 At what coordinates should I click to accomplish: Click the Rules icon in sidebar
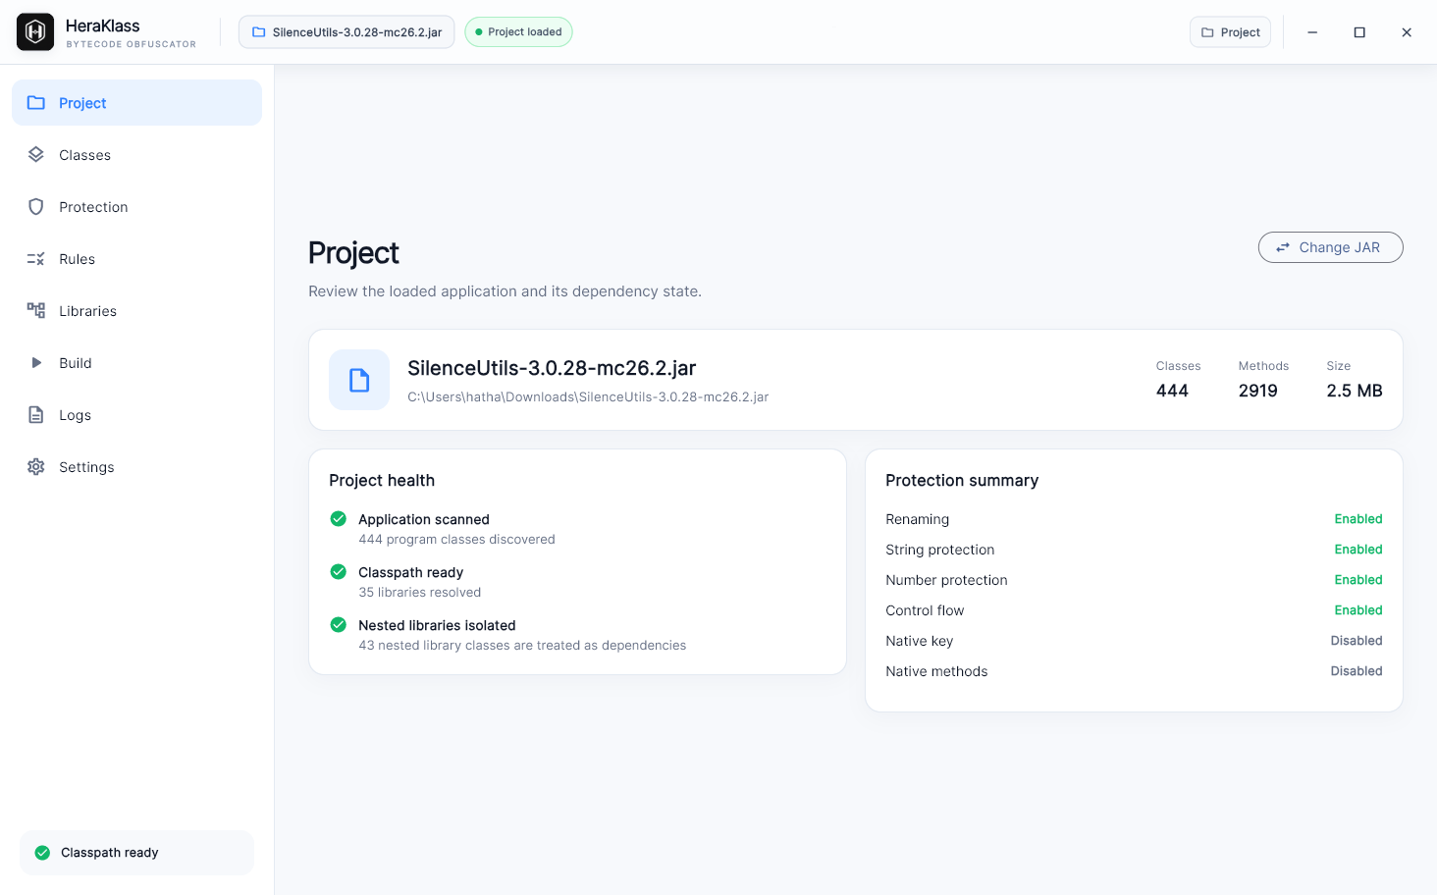point(36,259)
